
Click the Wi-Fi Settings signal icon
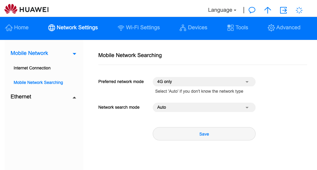pyautogui.click(x=121, y=28)
